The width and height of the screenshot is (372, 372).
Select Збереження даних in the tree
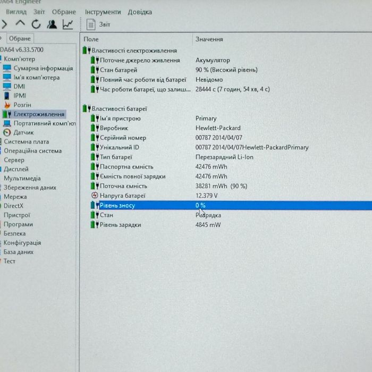pos(30,188)
